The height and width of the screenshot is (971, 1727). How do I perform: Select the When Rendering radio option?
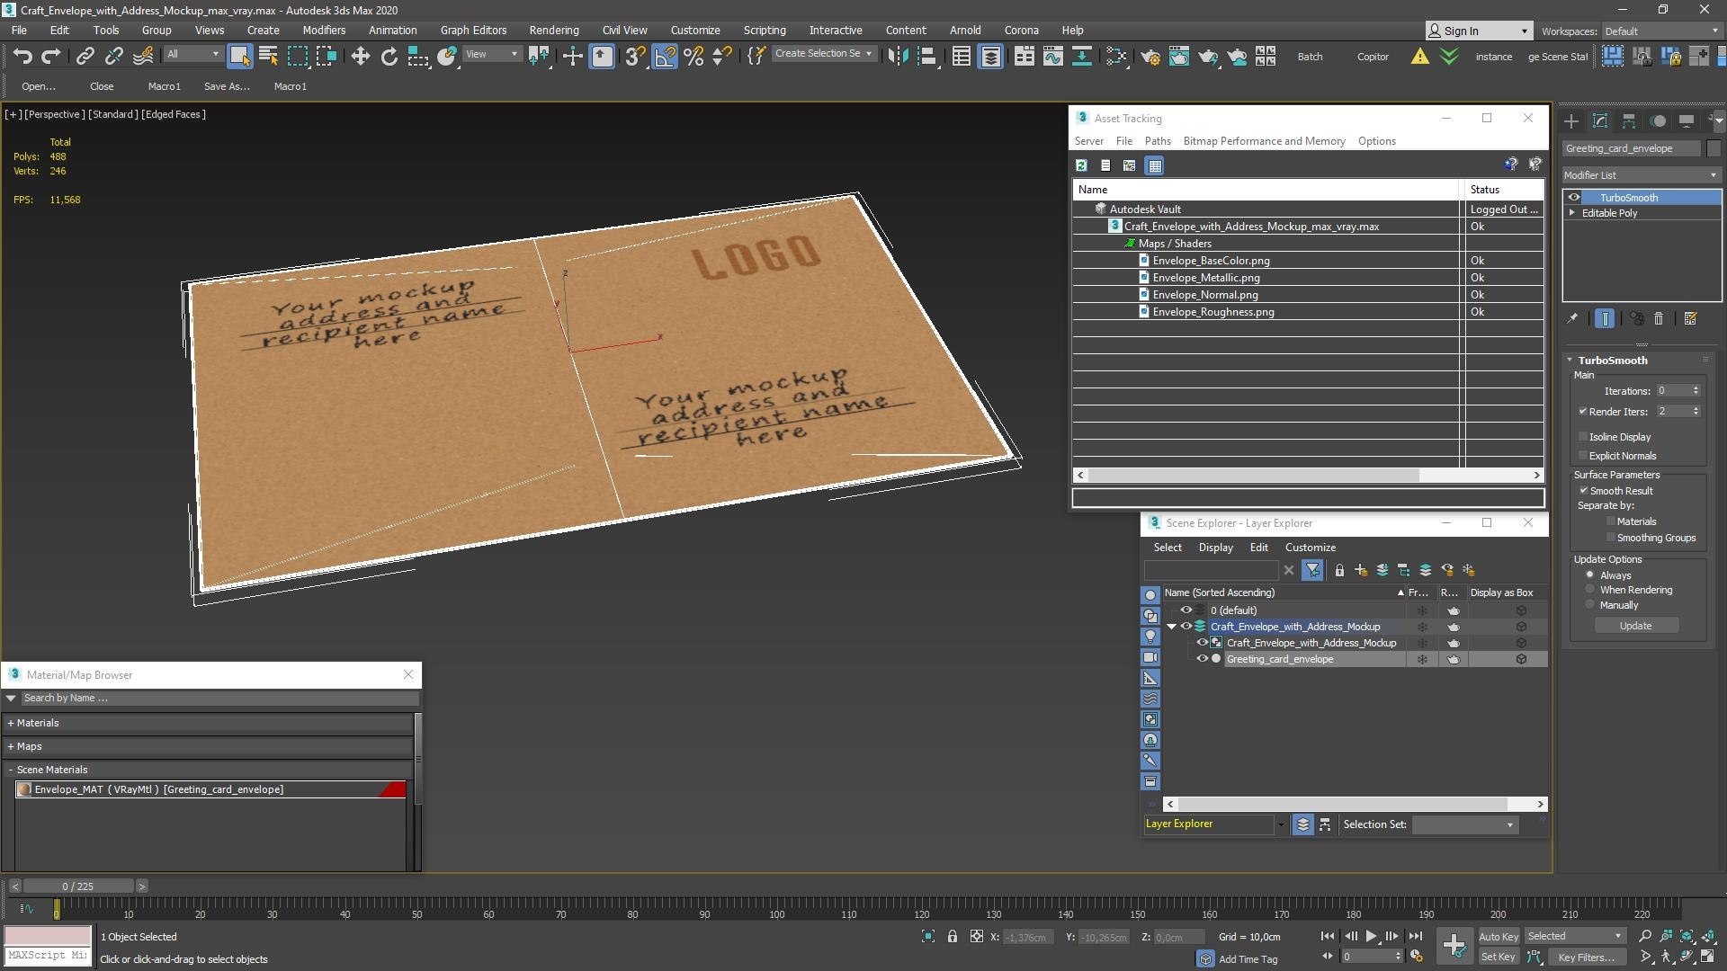[1589, 590]
